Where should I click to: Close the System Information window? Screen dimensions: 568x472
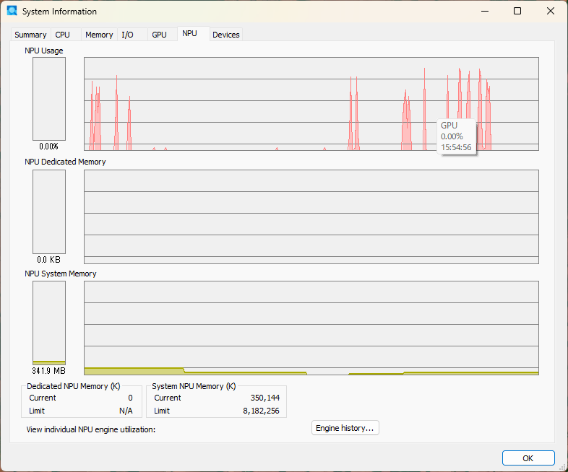coord(550,12)
